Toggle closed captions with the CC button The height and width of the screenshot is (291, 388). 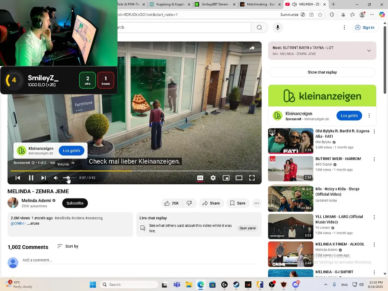(200, 178)
